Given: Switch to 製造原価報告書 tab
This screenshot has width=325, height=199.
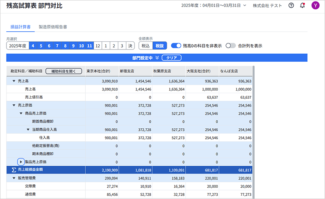Looking at the screenshot, I should (x=53, y=27).
